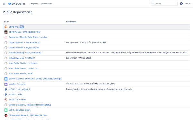Screen dimensions: 193x120
Task: Open the troika repository link
Action: [x=20, y=94]
